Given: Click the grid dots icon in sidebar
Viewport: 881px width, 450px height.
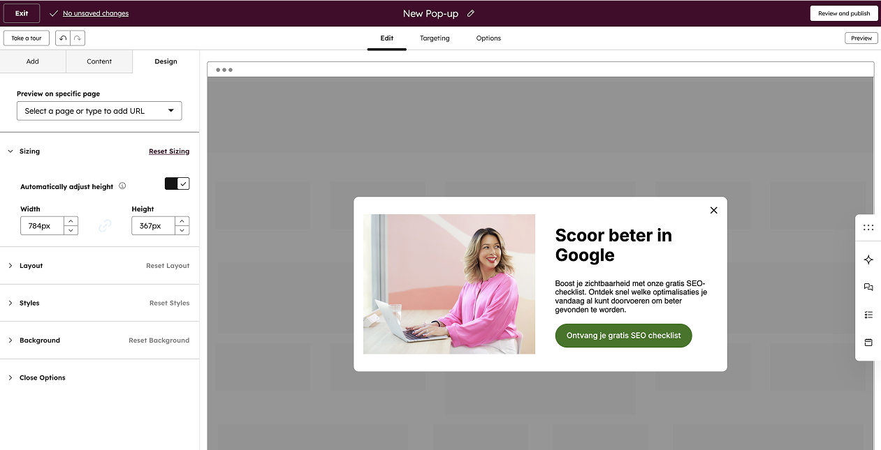Looking at the screenshot, I should tap(868, 227).
